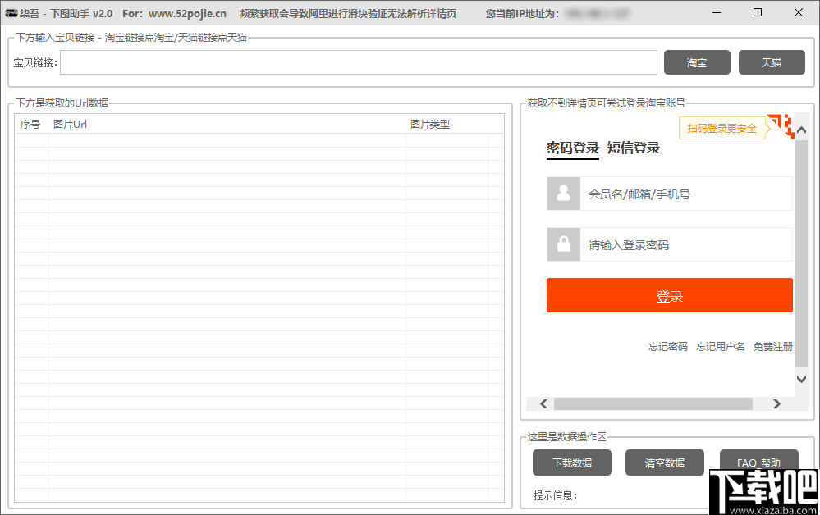
Task: Open the 免费注册 link
Action: pos(772,346)
